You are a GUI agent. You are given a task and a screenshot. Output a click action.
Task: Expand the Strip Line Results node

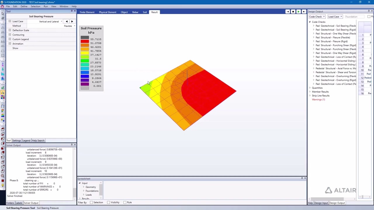[x=310, y=96]
